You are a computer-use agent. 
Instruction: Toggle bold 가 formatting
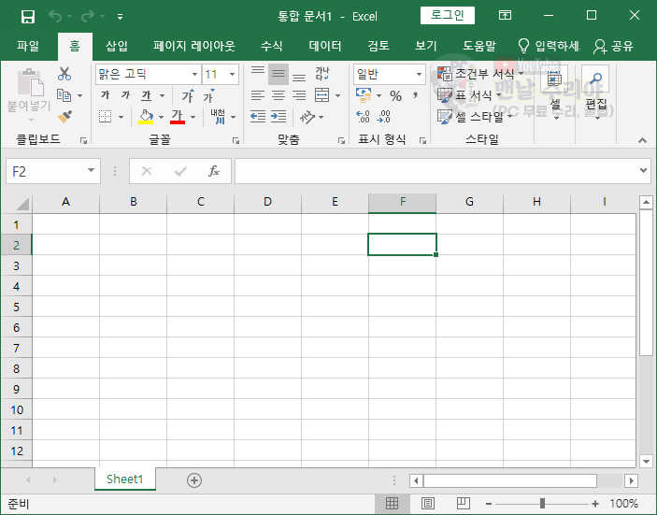pos(106,95)
